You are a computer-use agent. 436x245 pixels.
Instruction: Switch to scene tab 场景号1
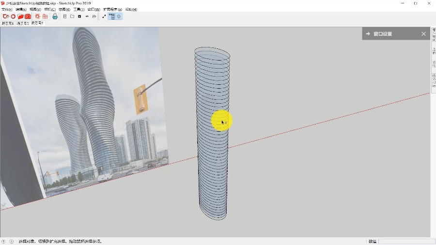pos(8,23)
